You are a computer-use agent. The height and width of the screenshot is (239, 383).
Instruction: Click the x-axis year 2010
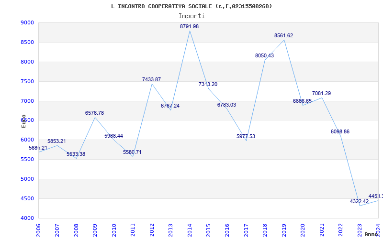pos(114,230)
